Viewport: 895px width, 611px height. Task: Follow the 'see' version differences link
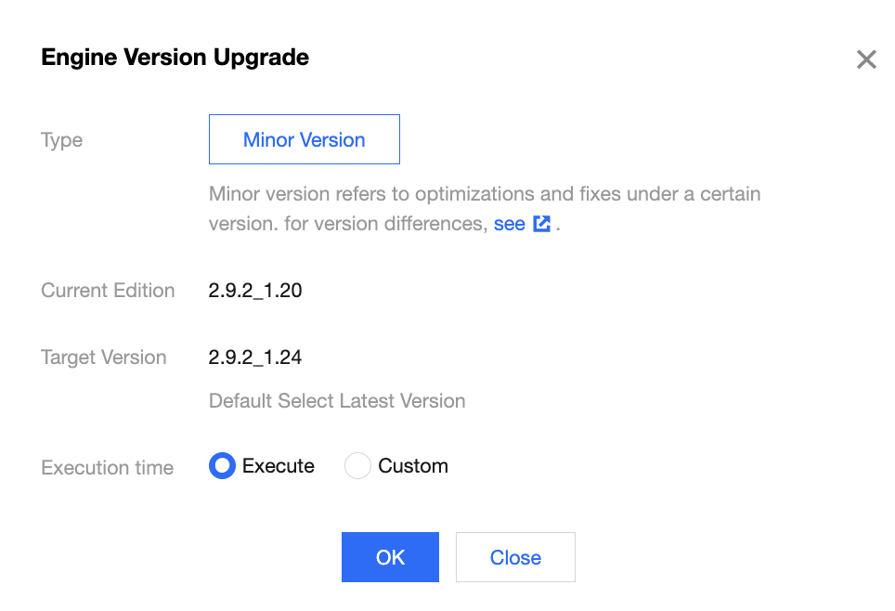click(x=509, y=224)
